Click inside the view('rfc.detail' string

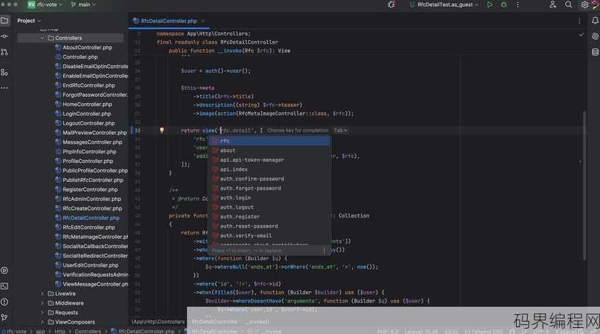[238, 131]
